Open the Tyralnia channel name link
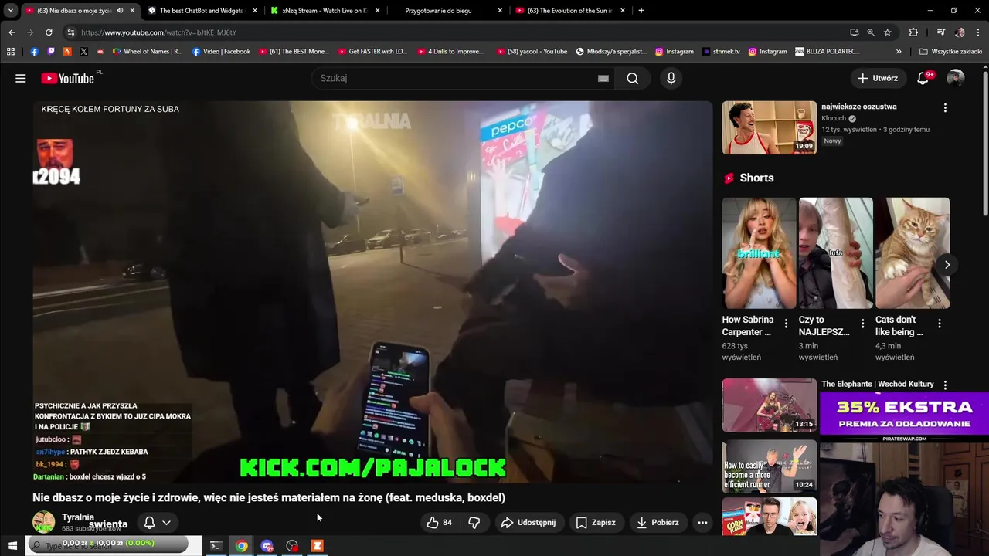This screenshot has height=556, width=989. 78,517
